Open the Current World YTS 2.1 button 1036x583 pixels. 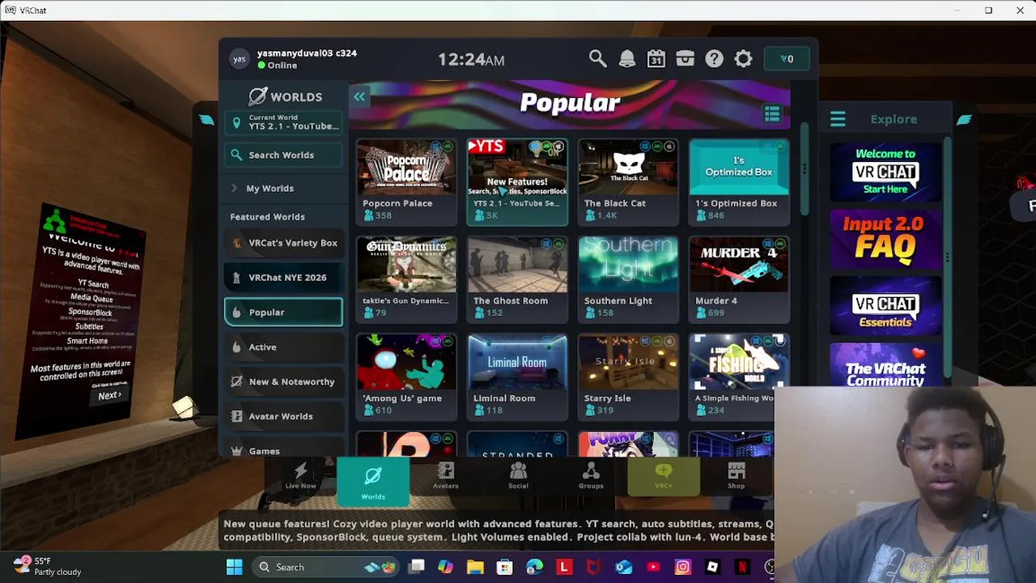tap(283, 122)
